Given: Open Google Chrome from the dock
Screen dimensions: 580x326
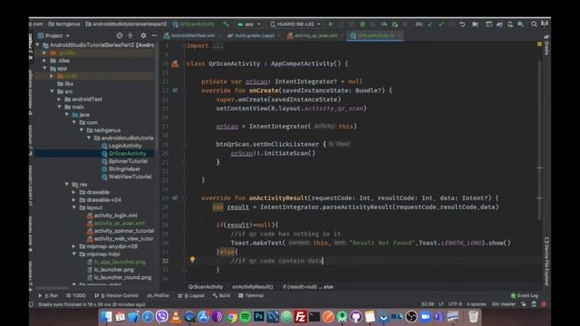Looking at the screenshot, I should [x=232, y=317].
